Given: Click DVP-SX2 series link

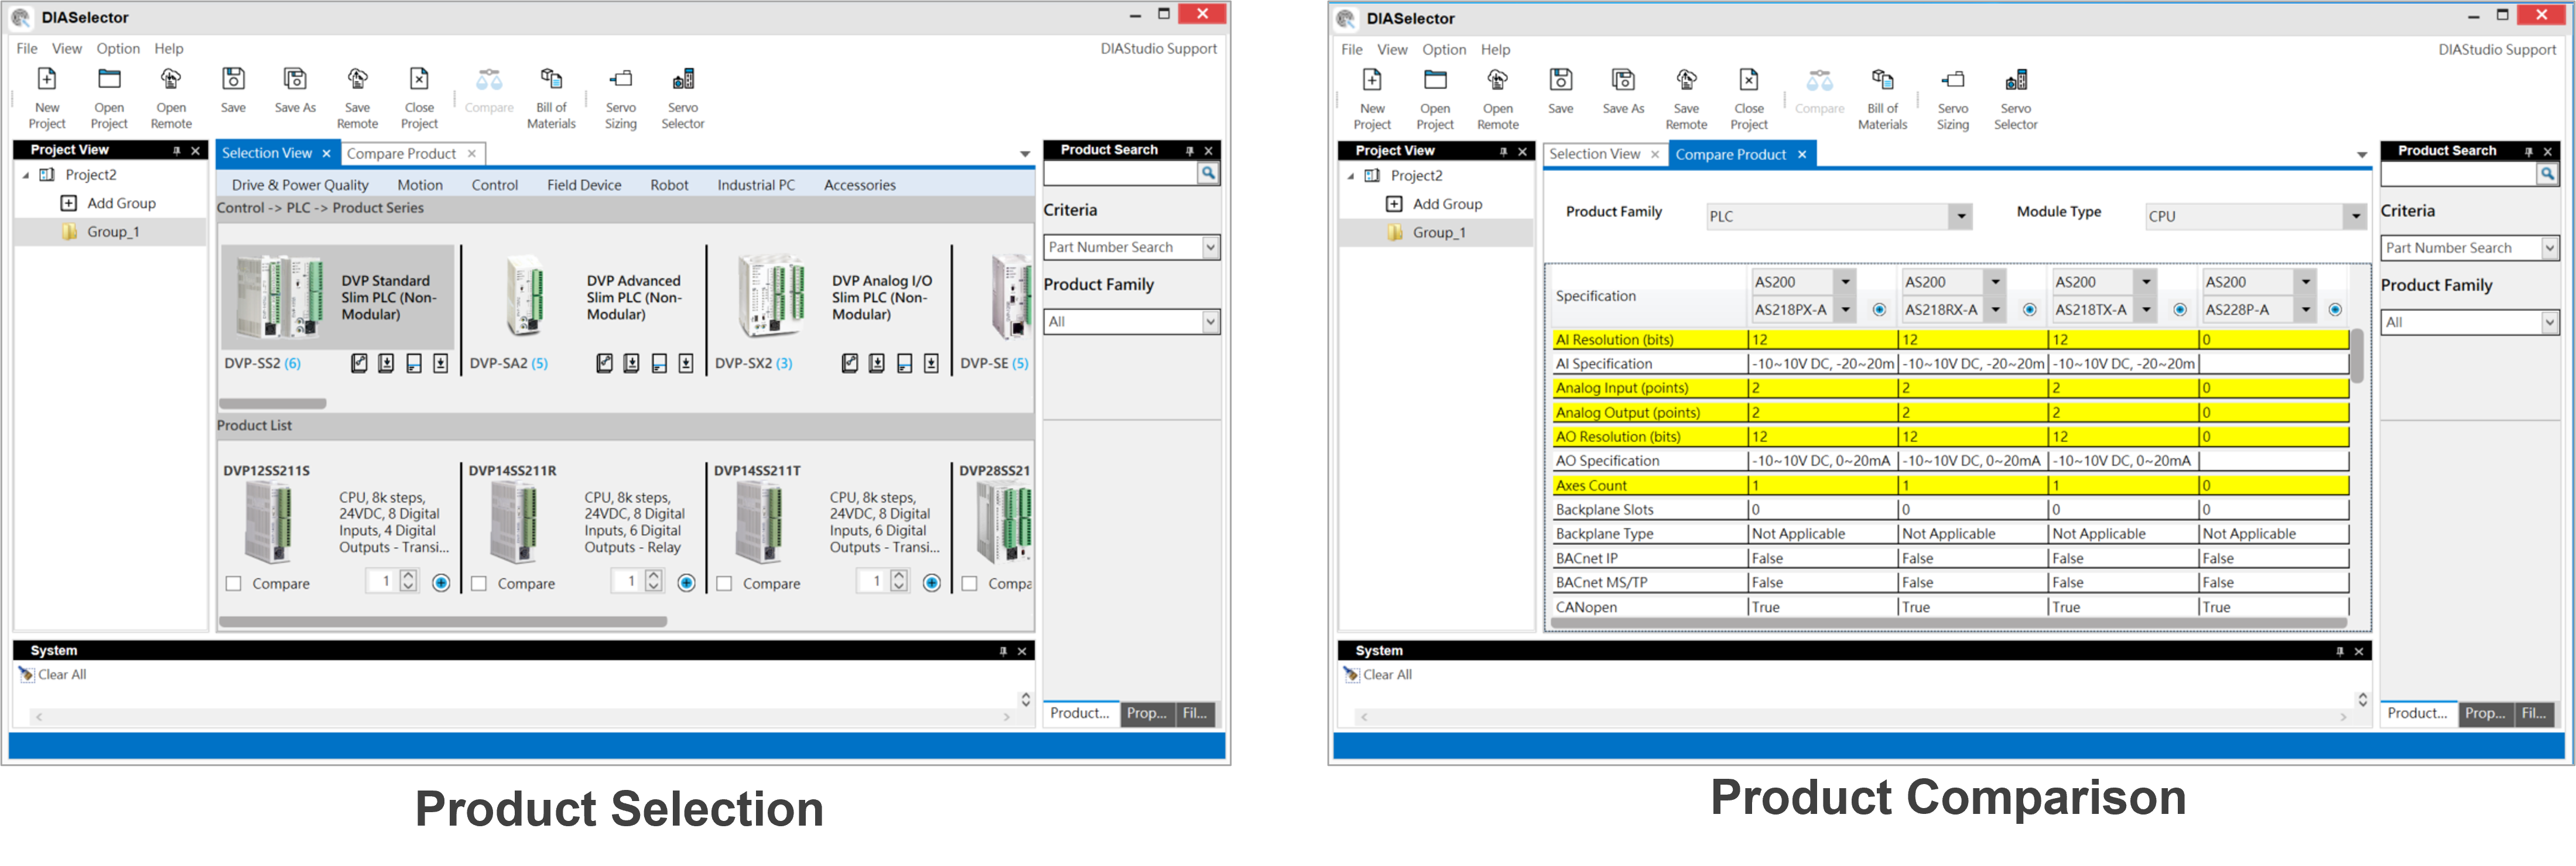Looking at the screenshot, I should tap(743, 363).
